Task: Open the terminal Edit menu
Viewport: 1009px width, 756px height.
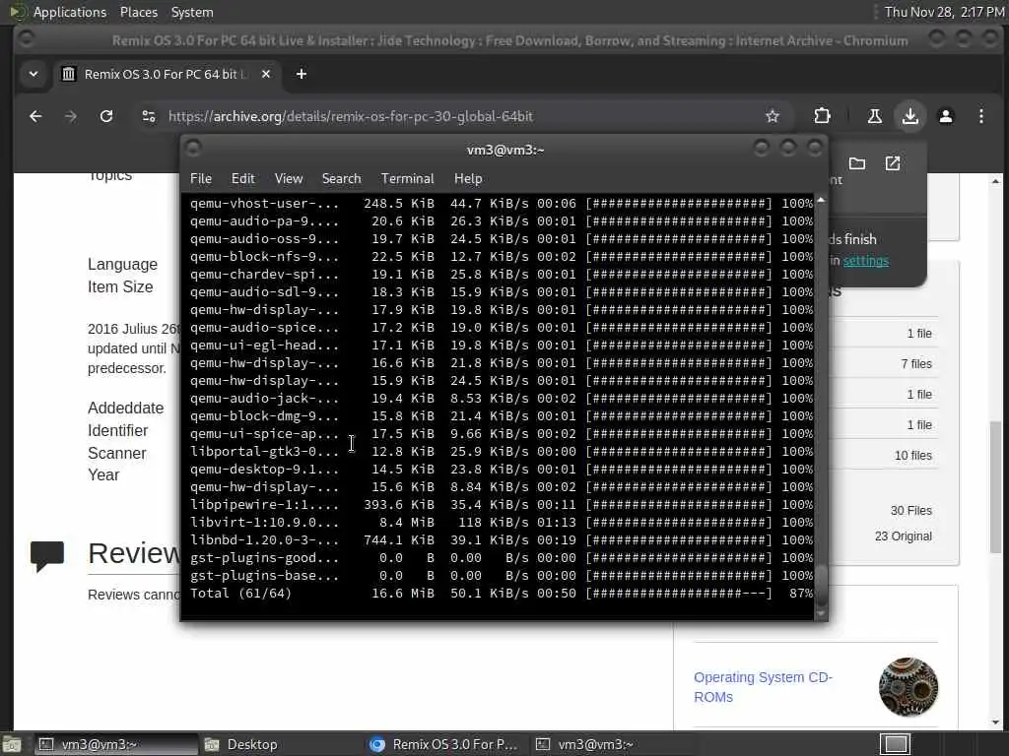Action: click(x=242, y=179)
